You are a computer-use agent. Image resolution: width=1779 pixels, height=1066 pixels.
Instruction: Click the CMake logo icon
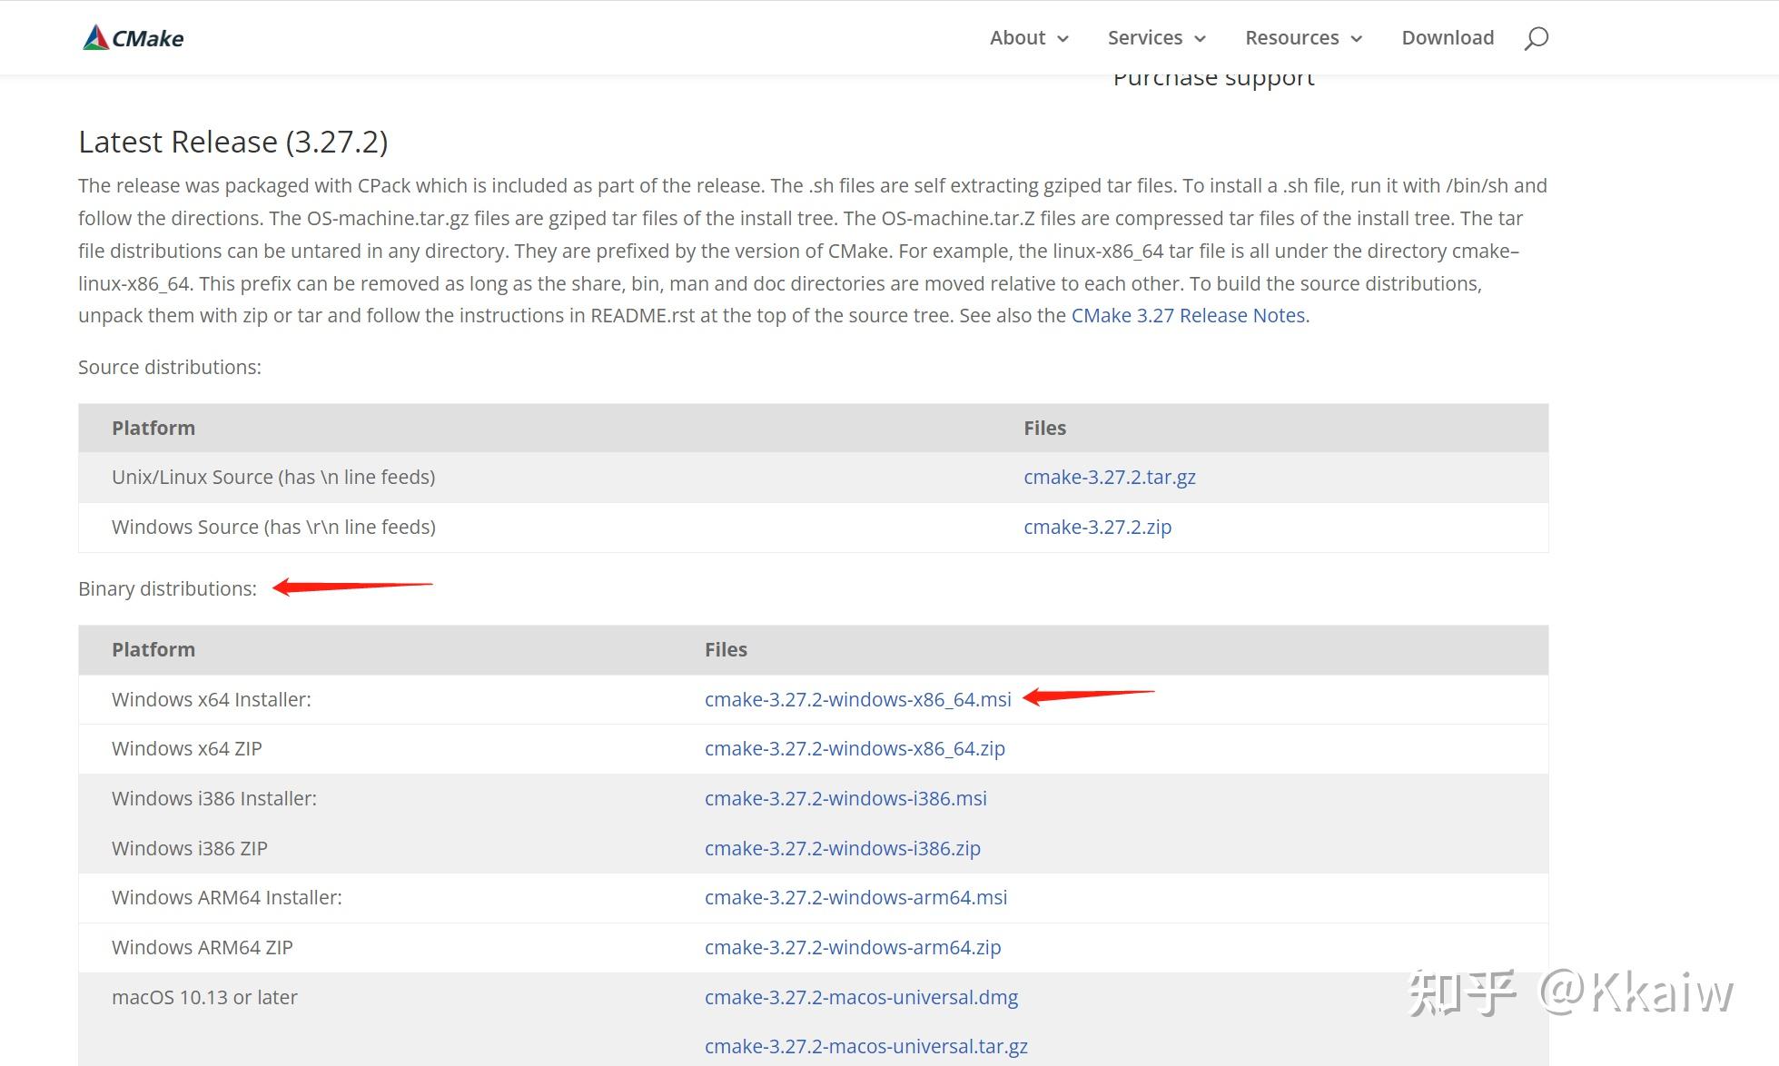[x=95, y=38]
